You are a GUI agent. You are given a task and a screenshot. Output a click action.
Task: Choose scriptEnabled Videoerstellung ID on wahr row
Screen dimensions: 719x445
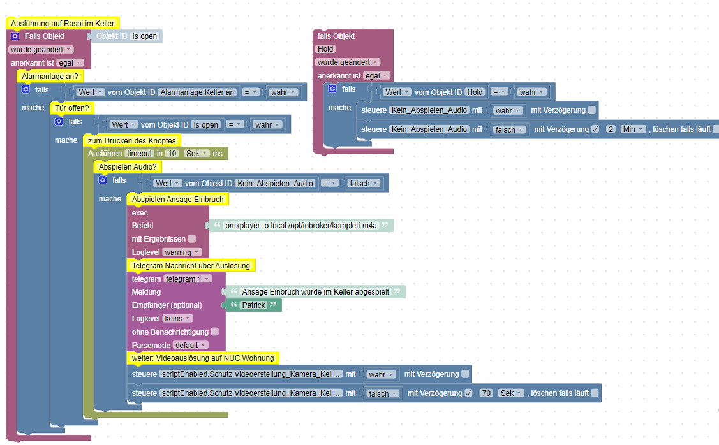[251, 374]
